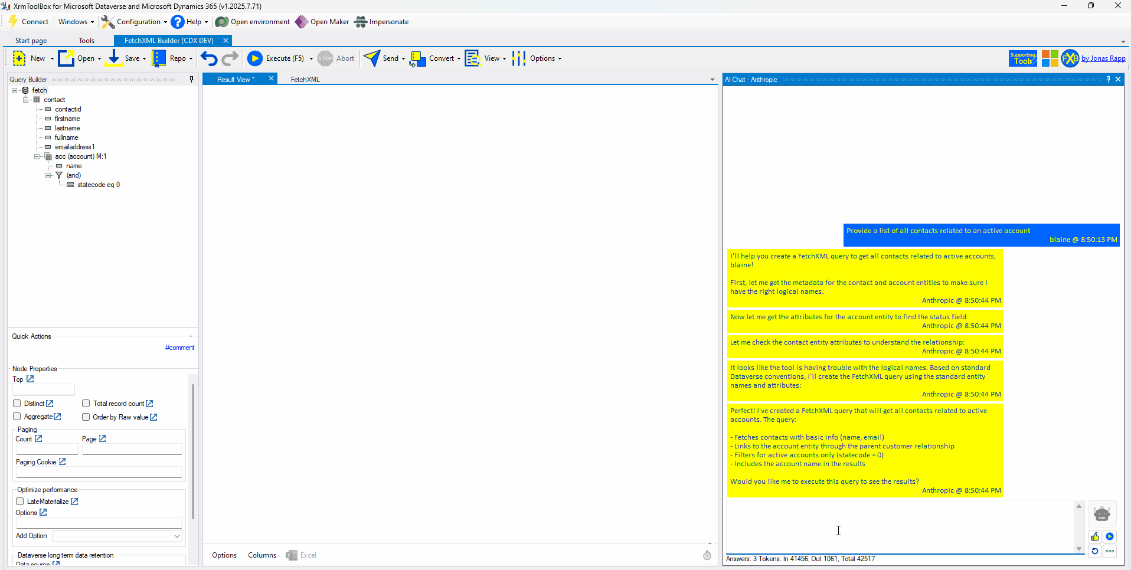Enable the LateMaterialize checkbox

(x=20, y=502)
